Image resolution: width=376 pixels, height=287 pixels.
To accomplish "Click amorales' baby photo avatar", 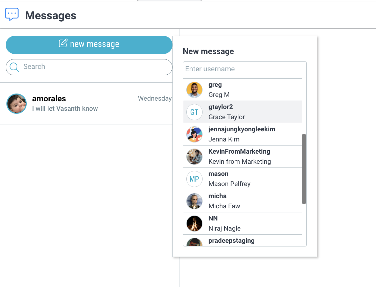I will pos(17,103).
